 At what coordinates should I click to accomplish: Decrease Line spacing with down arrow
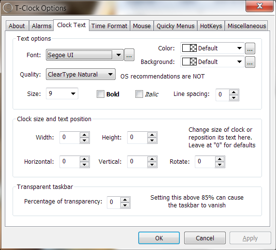(x=234, y=97)
